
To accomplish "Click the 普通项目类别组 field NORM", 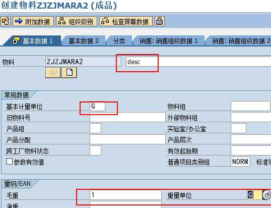I will pyautogui.click(x=240, y=162).
